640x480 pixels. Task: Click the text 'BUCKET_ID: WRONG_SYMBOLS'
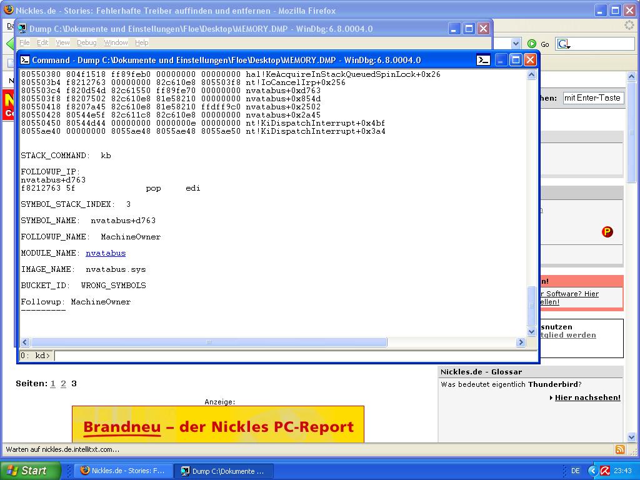(83, 286)
